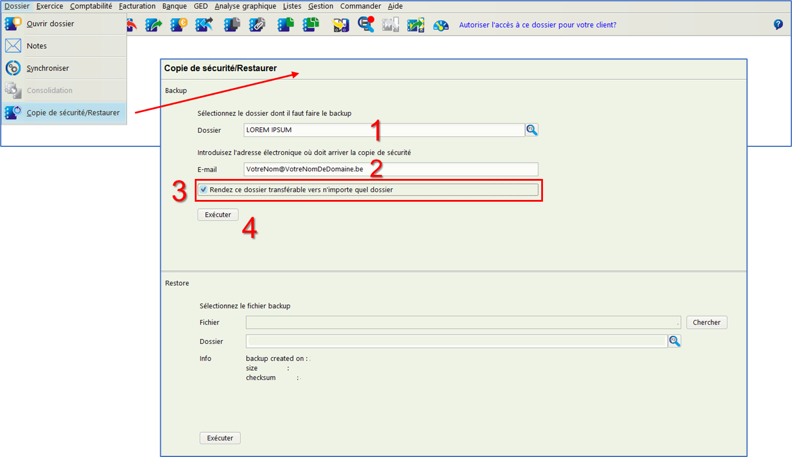Click Exécuter in the Backup section
The image size is (792, 457).
click(x=218, y=215)
